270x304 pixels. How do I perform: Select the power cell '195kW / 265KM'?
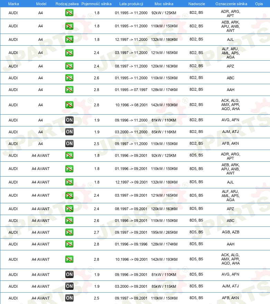coord(164,232)
